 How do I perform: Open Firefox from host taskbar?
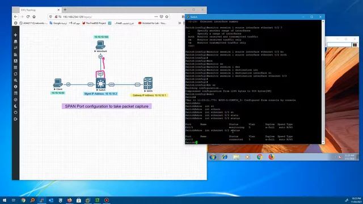point(69,200)
